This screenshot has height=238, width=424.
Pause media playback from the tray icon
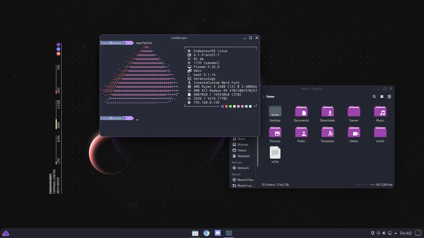378,233
